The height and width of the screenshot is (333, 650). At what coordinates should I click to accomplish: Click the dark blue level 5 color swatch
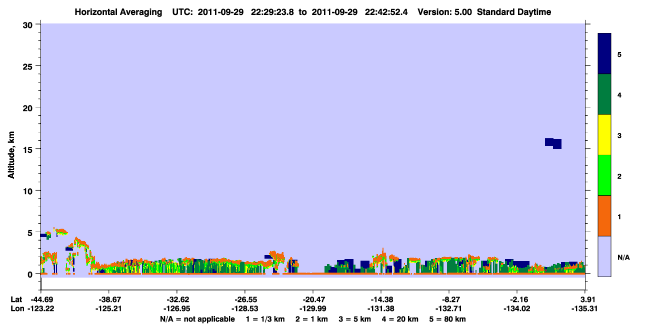point(604,54)
